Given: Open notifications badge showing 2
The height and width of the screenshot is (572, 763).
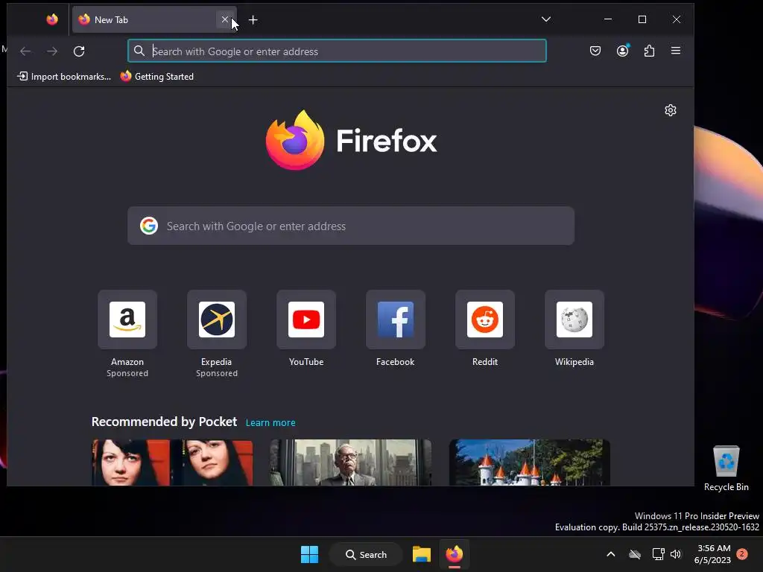Looking at the screenshot, I should click(742, 553).
